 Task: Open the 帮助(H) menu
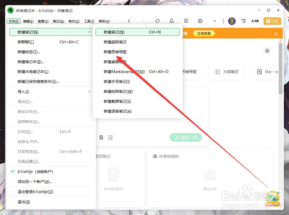coord(104,21)
